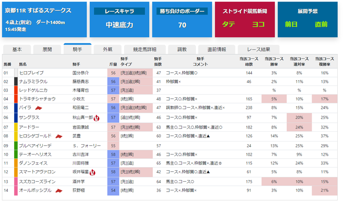Click horse name ダノンフェイス
This screenshot has height=203, width=344.
pos(33,163)
